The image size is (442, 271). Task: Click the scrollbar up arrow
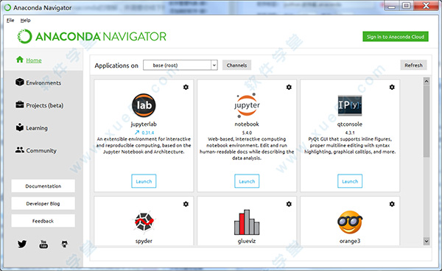click(427, 82)
